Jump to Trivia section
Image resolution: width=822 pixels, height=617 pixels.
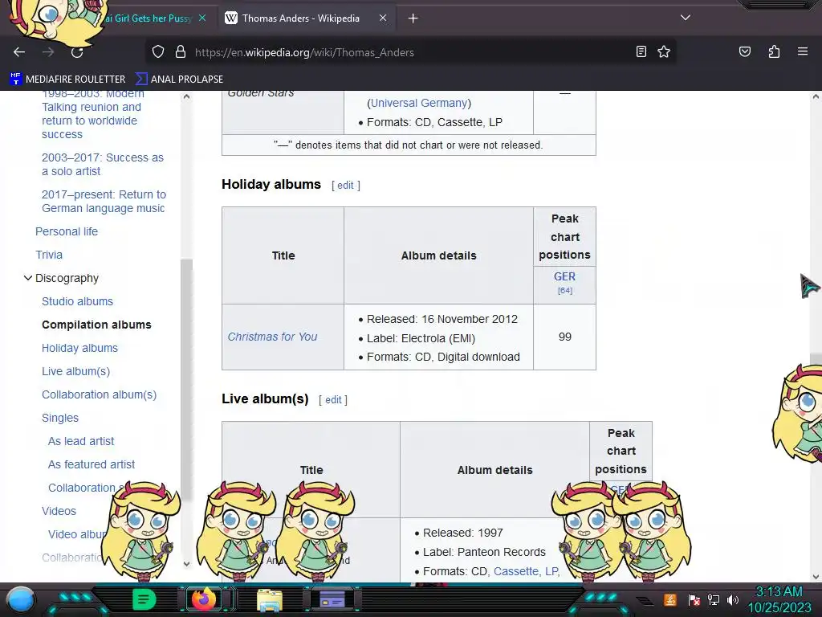click(x=49, y=255)
